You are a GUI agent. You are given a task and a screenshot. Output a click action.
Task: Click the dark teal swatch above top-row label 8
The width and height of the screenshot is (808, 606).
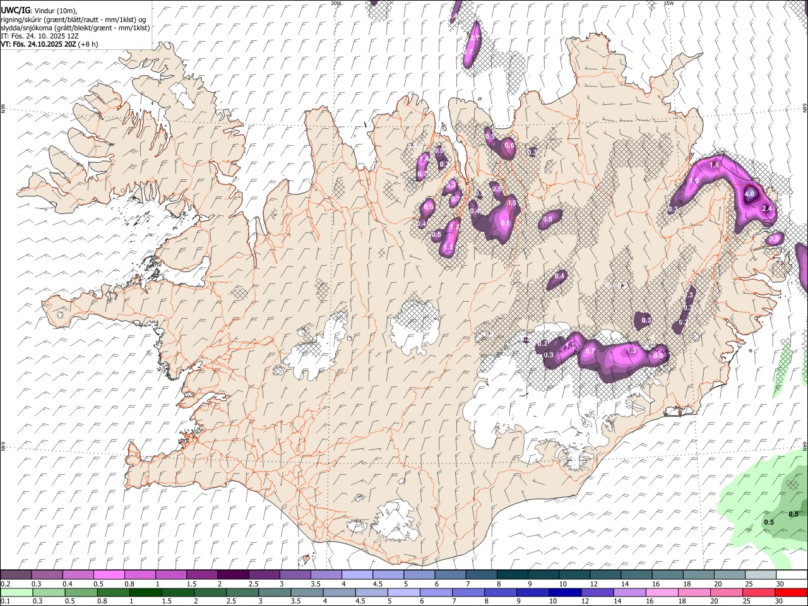point(511,574)
